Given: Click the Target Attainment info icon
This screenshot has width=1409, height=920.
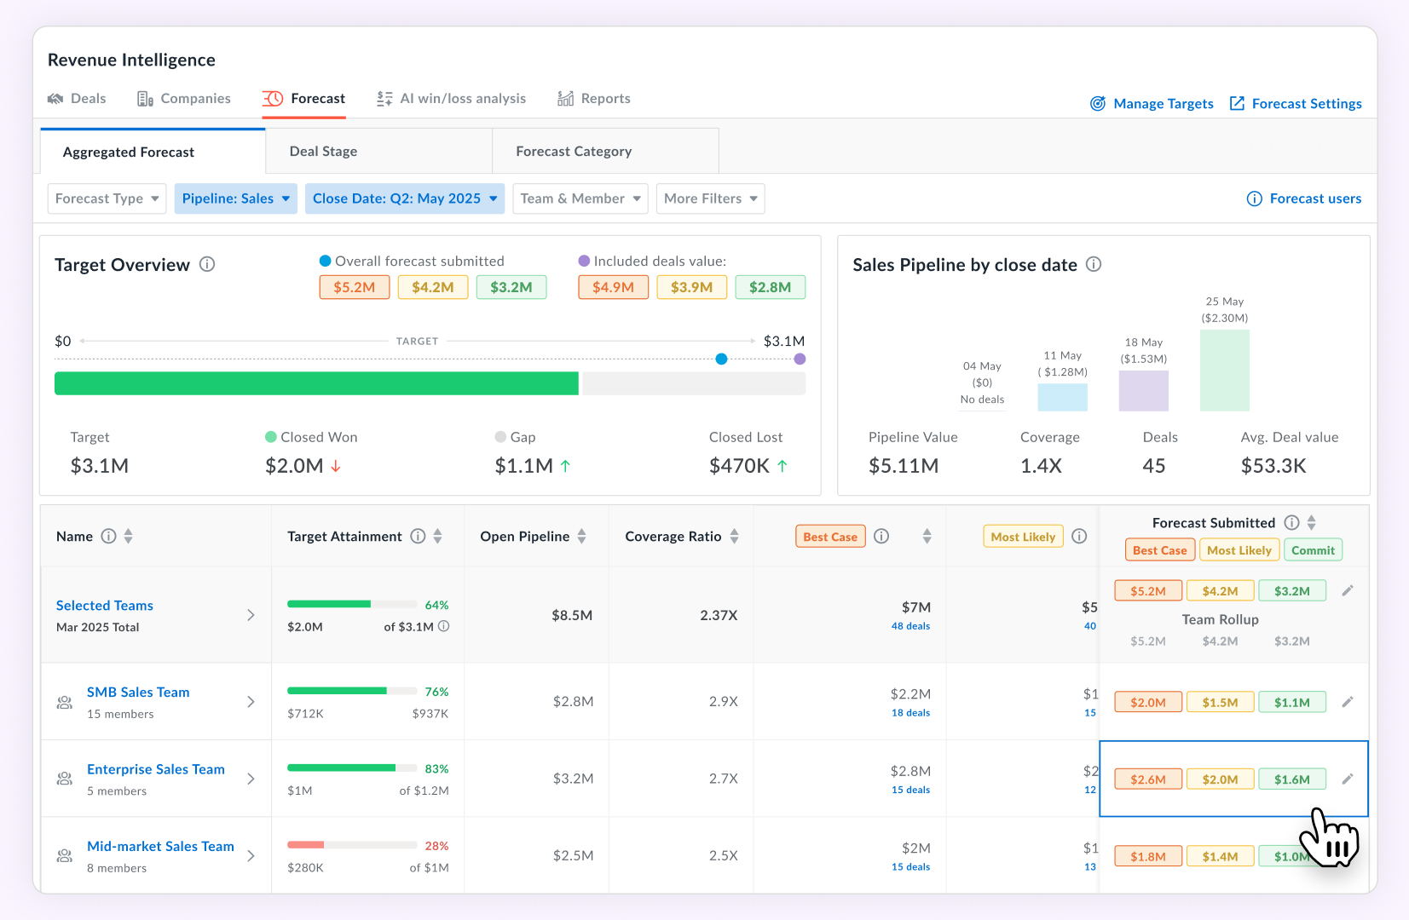Looking at the screenshot, I should 418,536.
